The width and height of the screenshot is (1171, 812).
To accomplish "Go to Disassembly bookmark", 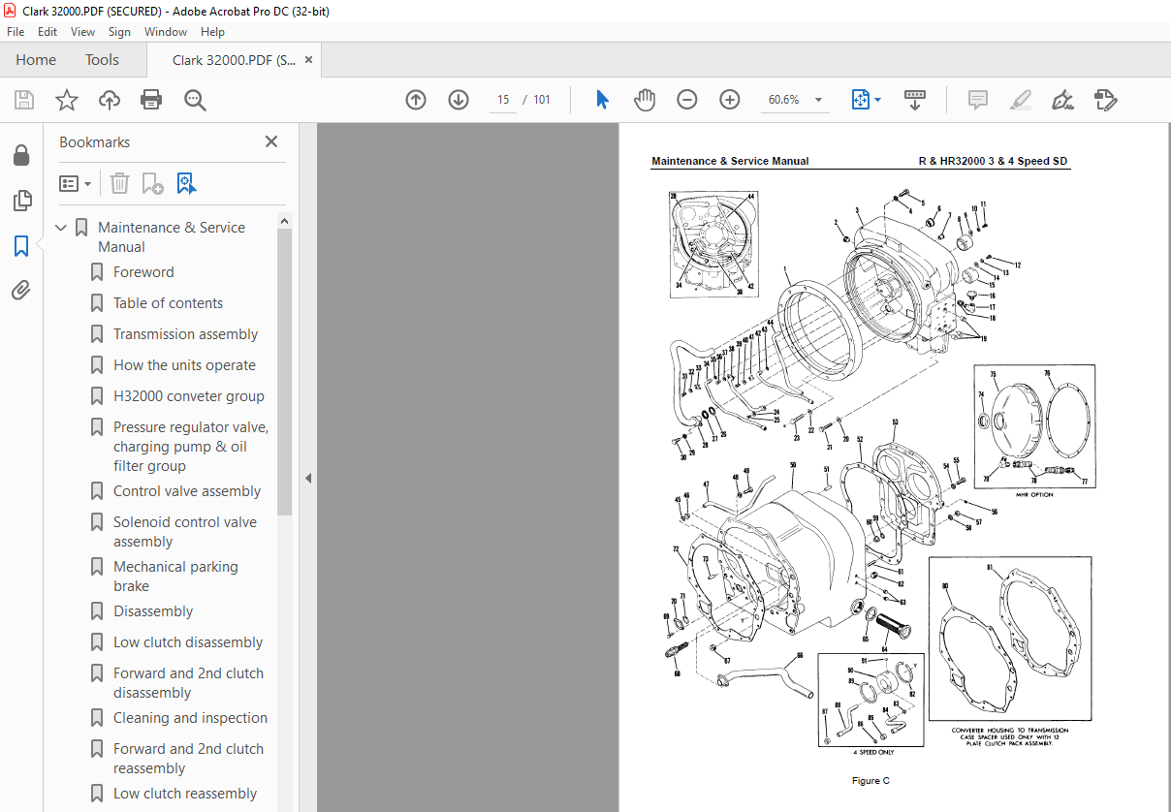I will click(x=153, y=611).
